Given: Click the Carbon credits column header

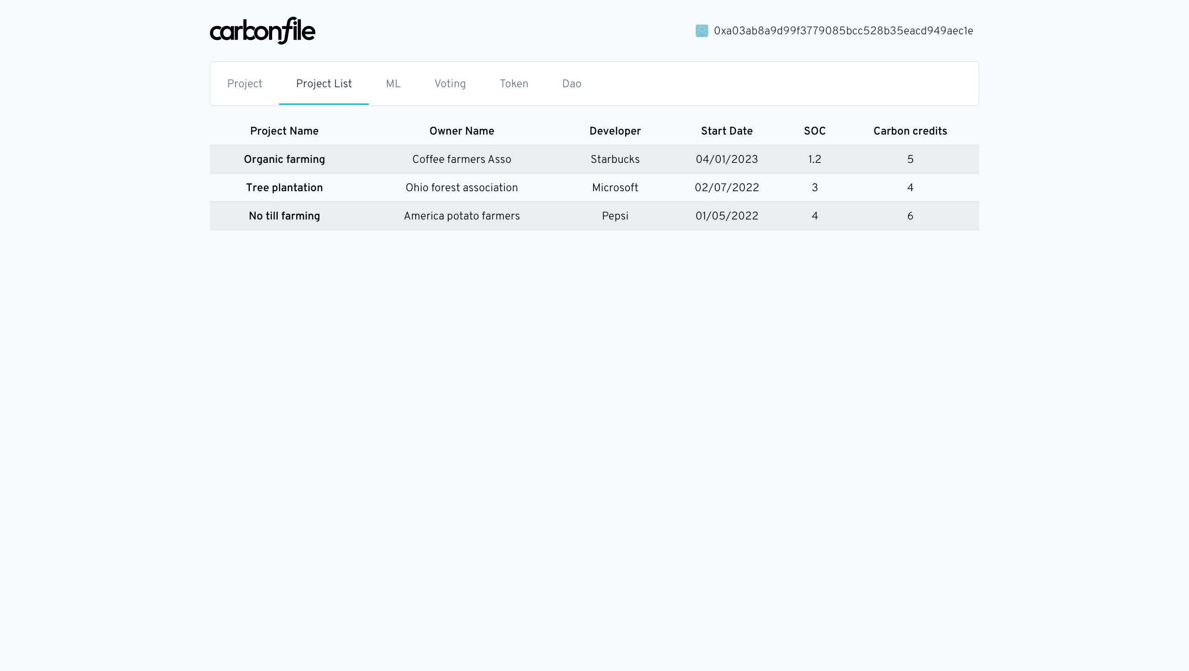Looking at the screenshot, I should [910, 131].
